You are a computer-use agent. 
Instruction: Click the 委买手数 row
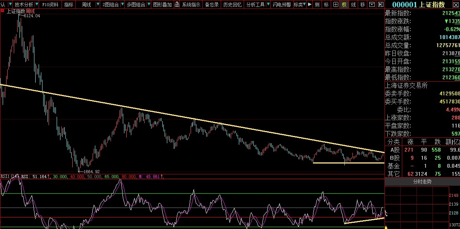point(422,102)
